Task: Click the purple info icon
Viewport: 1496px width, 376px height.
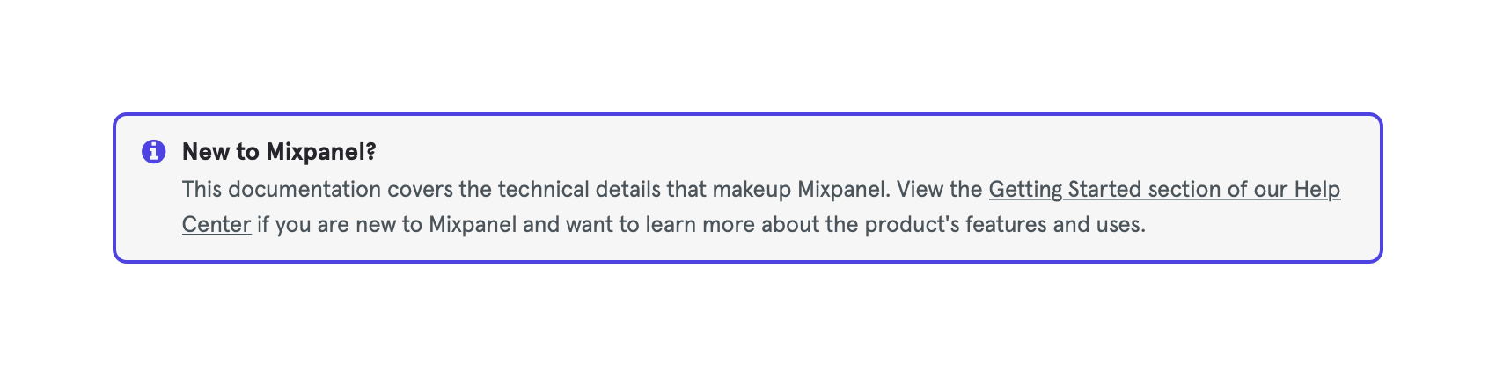Action: 154,152
